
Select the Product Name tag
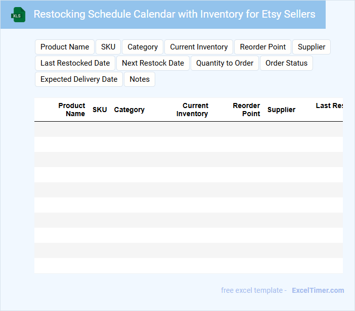pyautogui.click(x=65, y=47)
